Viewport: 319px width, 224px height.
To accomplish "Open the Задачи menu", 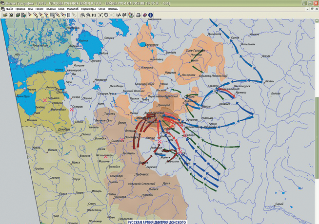I will coord(50,9).
